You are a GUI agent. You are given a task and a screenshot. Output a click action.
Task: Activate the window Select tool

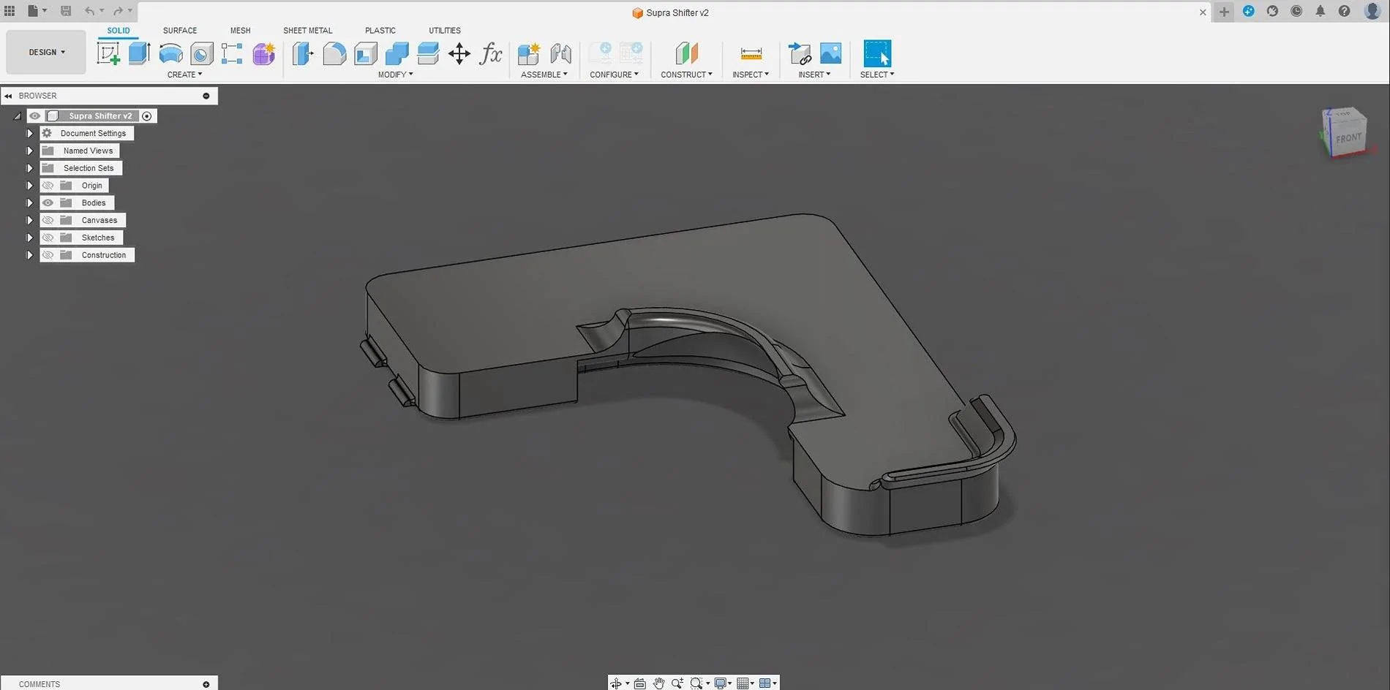877,53
